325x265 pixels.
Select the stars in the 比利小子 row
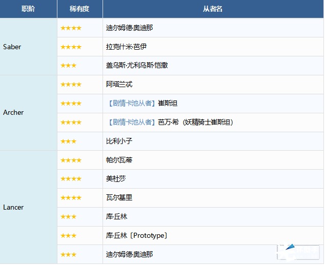68,141
